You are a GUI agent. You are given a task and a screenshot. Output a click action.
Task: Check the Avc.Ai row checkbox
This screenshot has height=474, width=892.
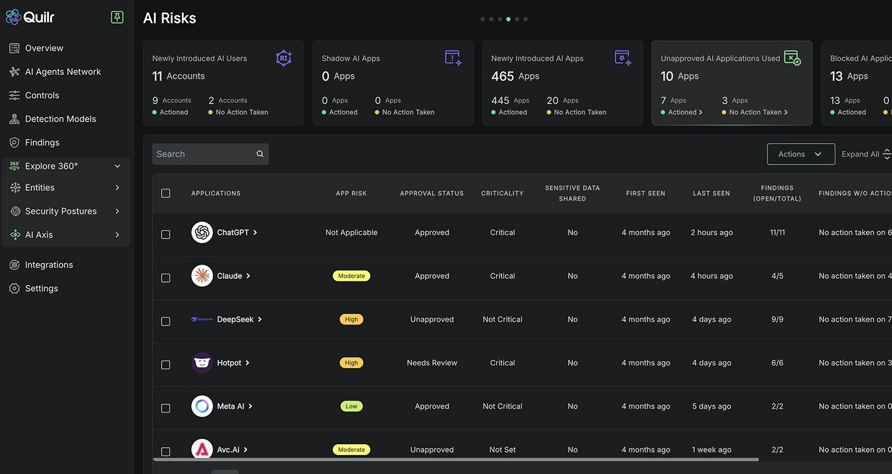(166, 451)
